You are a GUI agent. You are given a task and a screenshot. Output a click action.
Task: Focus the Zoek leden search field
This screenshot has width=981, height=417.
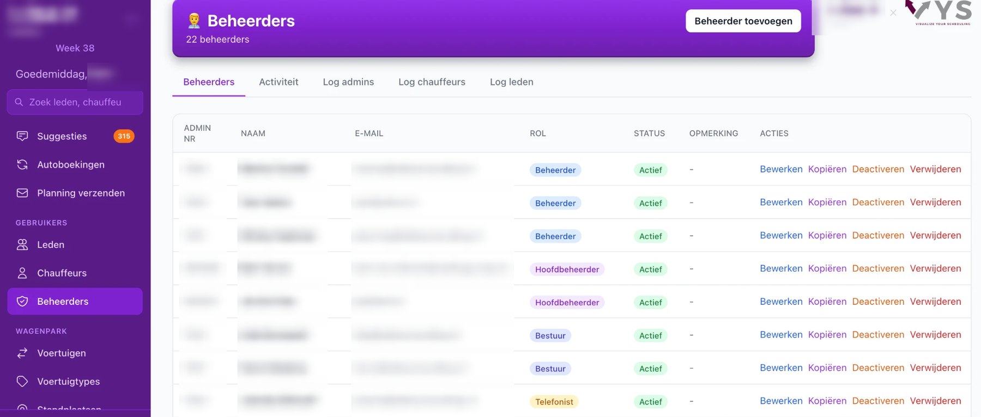75,102
